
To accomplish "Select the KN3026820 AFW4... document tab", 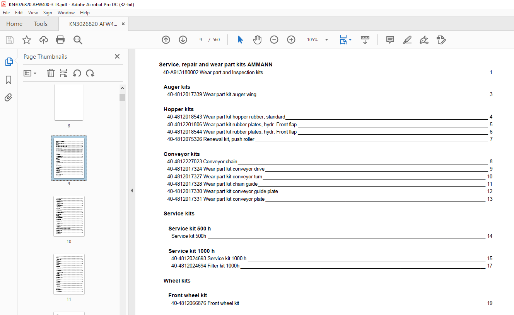I will (x=93, y=24).
